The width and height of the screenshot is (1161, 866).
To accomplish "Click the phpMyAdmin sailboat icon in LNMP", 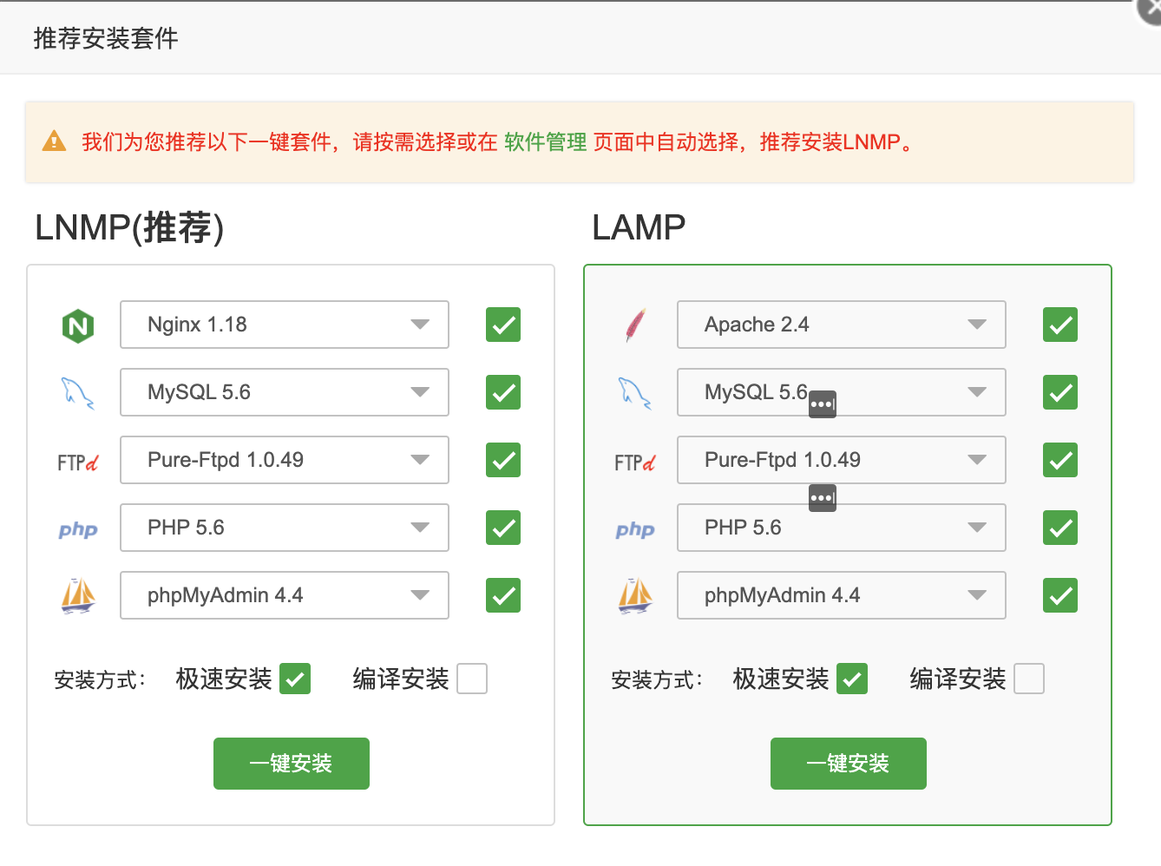I will (78, 596).
